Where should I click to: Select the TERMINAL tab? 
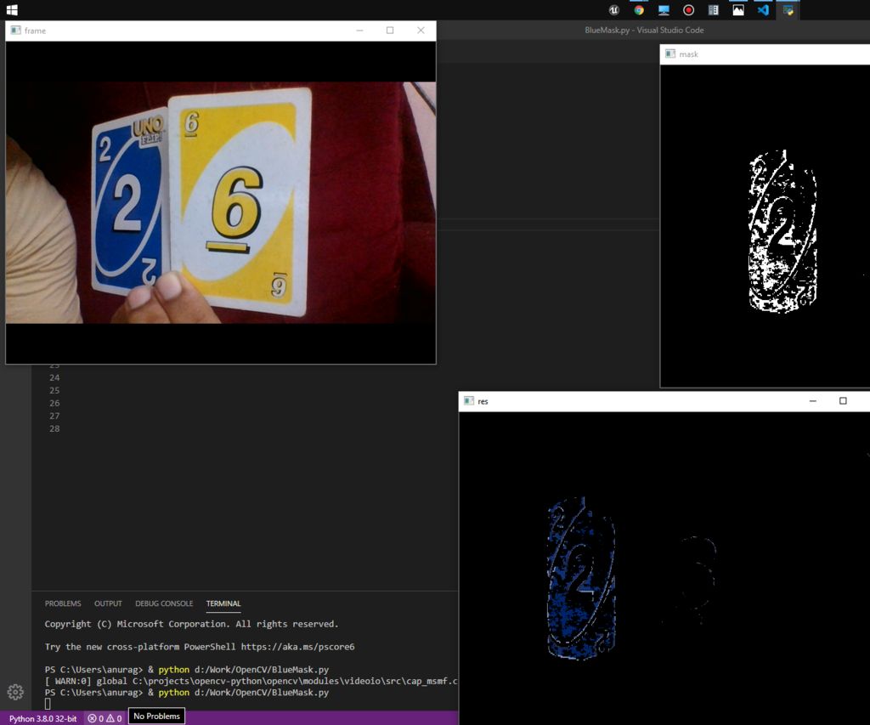pyautogui.click(x=223, y=603)
